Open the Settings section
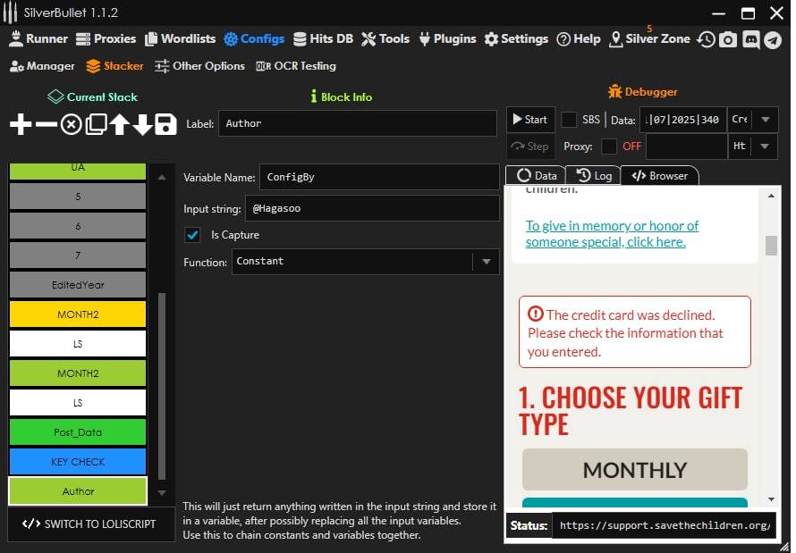796x553 pixels. pos(516,38)
